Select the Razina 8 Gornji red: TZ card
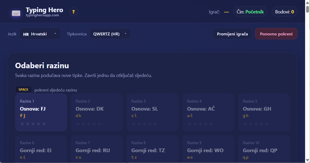The height and width of the screenshot is (163, 310). [153, 149]
